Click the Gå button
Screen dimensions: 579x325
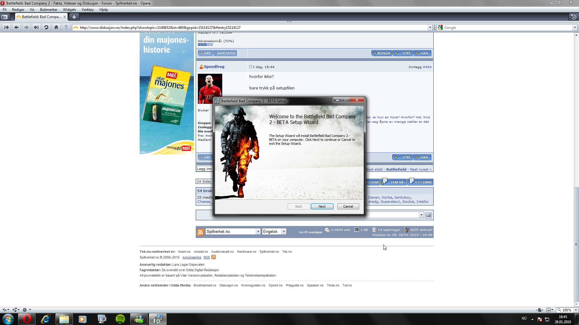click(429, 215)
